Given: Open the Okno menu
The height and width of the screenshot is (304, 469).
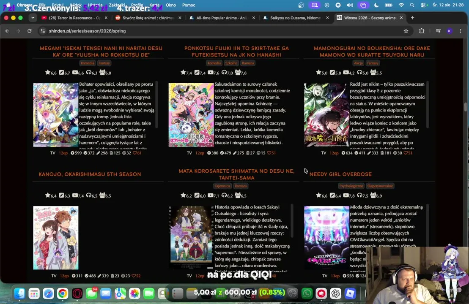Looking at the screenshot, I should (171, 5).
